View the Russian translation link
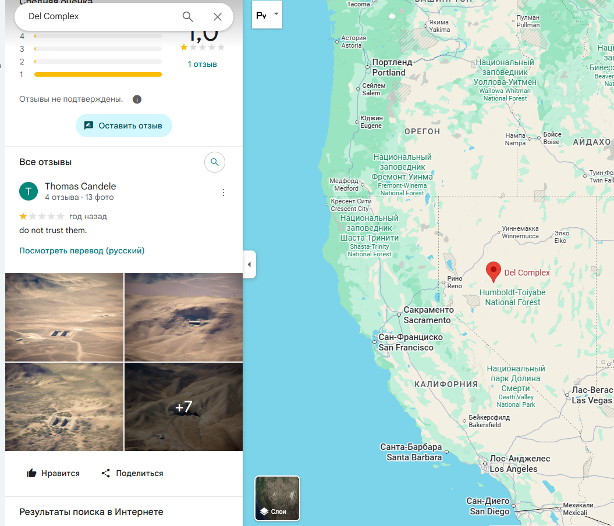The image size is (614, 526). [82, 251]
